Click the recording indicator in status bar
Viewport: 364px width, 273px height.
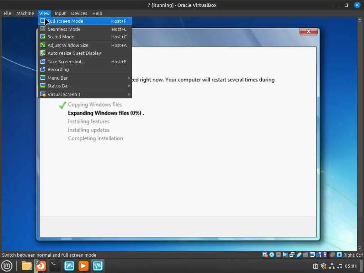click(319, 255)
